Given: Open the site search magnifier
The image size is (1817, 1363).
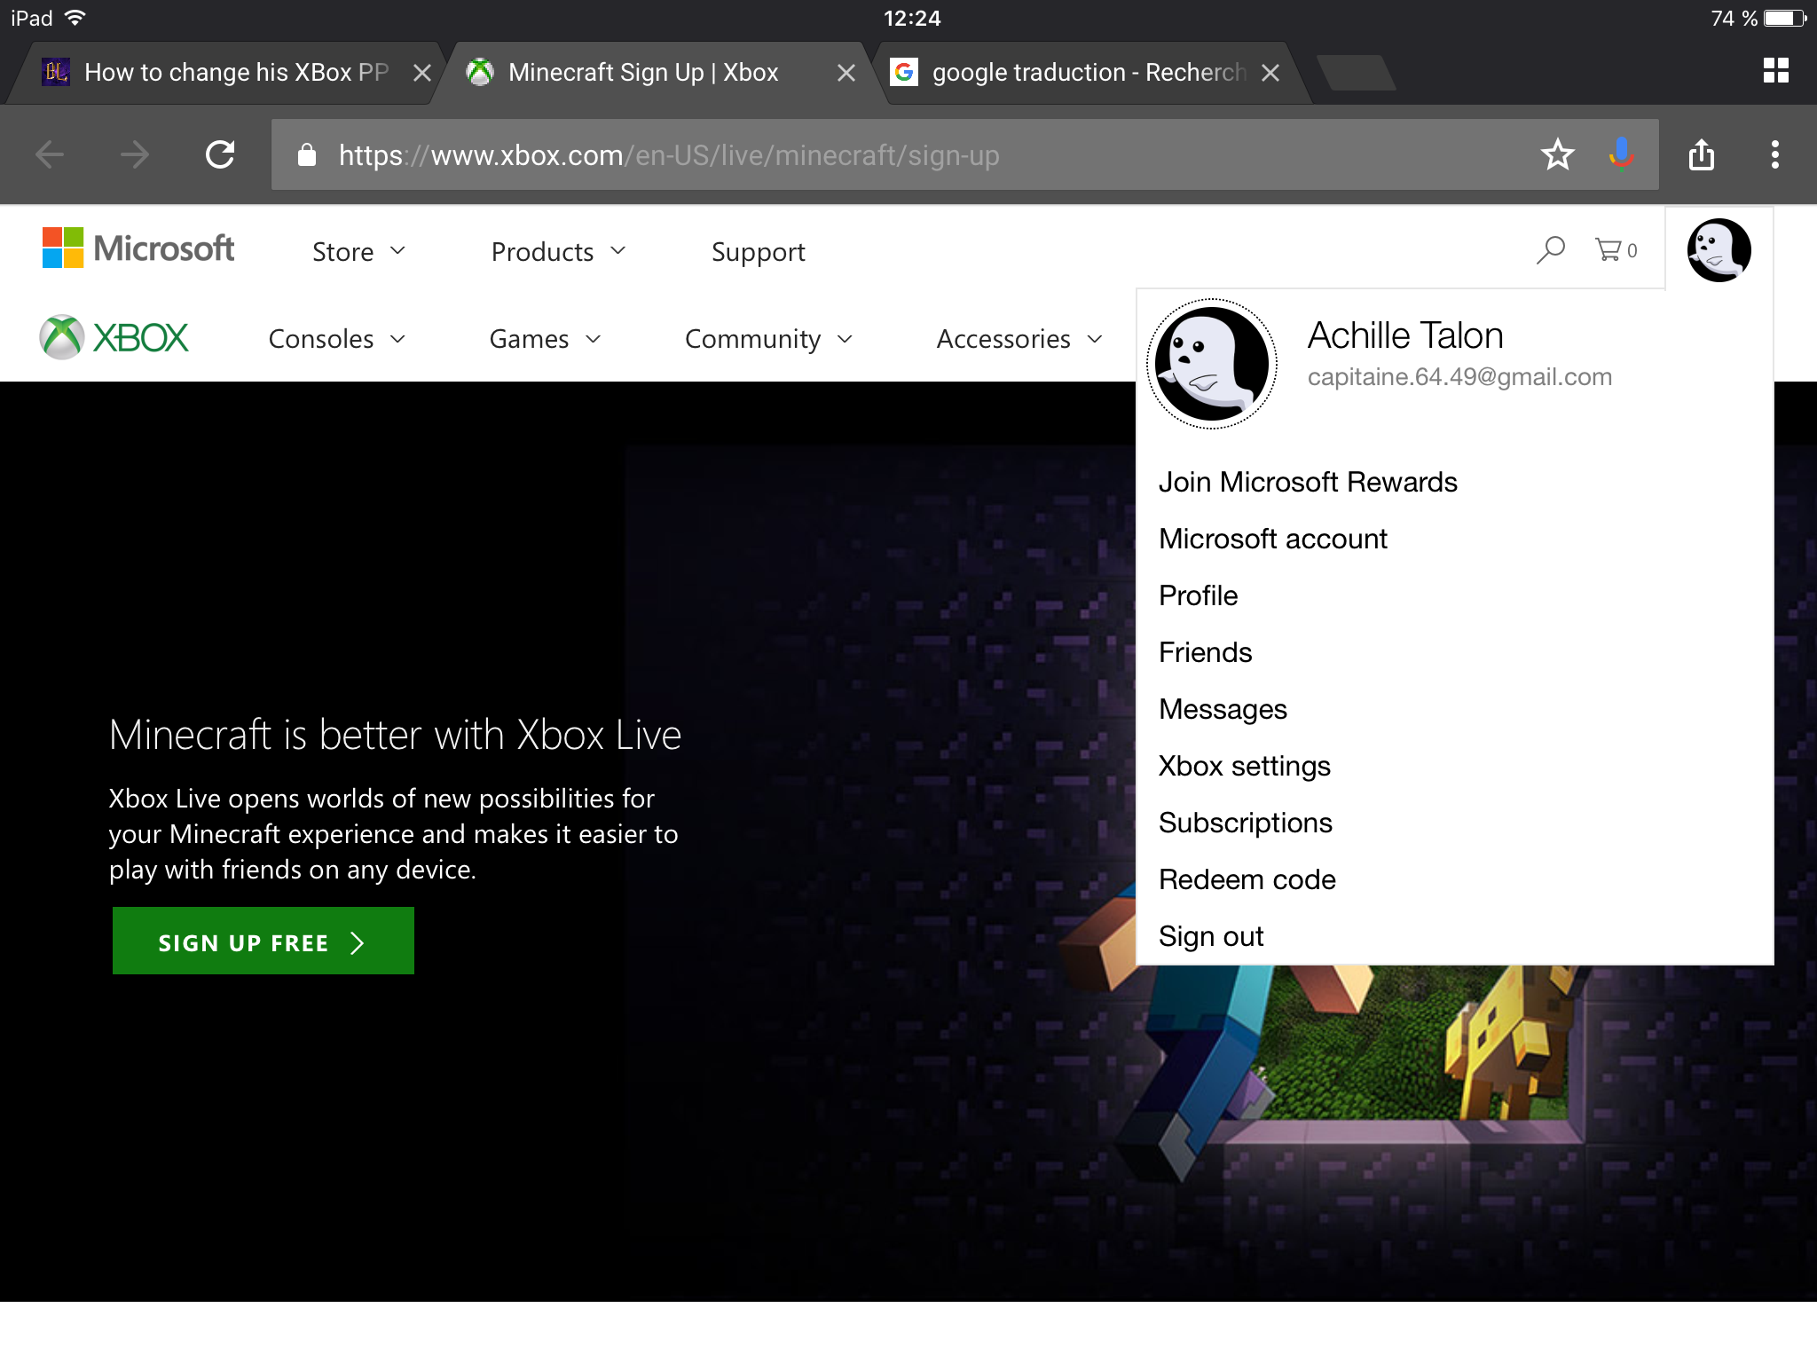Looking at the screenshot, I should pyautogui.click(x=1551, y=250).
